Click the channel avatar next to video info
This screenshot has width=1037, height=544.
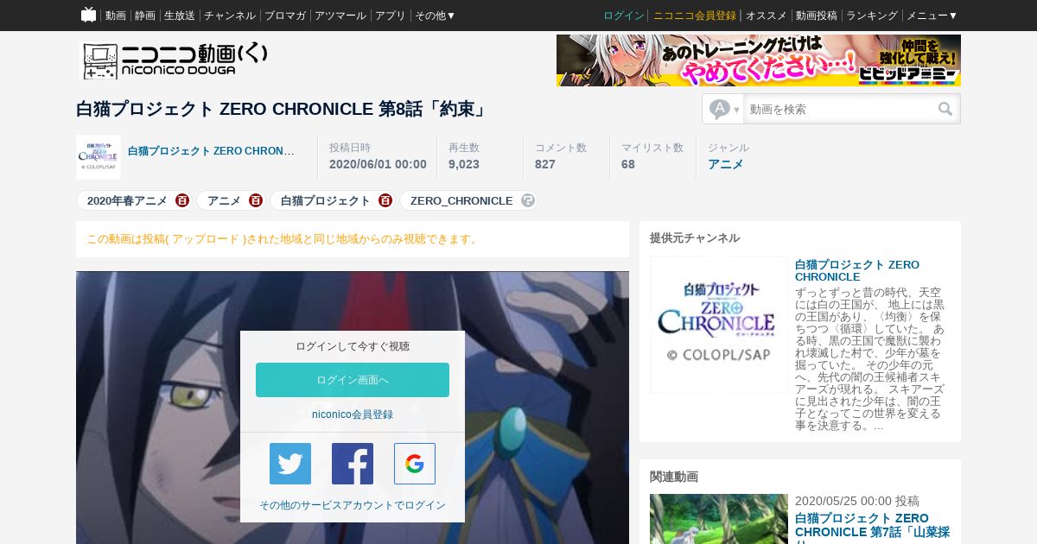tap(99, 157)
